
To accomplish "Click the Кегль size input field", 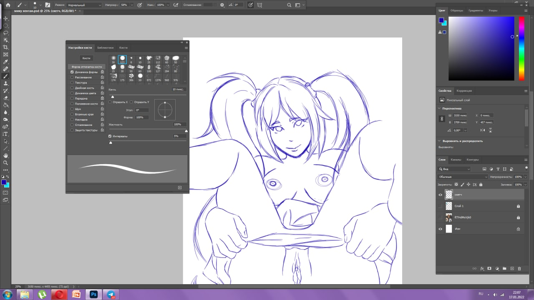I will (179, 90).
